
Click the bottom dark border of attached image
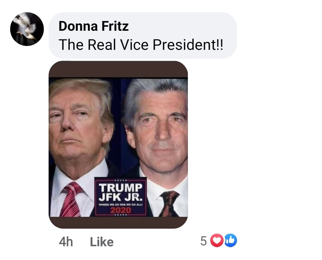pyautogui.click(x=118, y=223)
